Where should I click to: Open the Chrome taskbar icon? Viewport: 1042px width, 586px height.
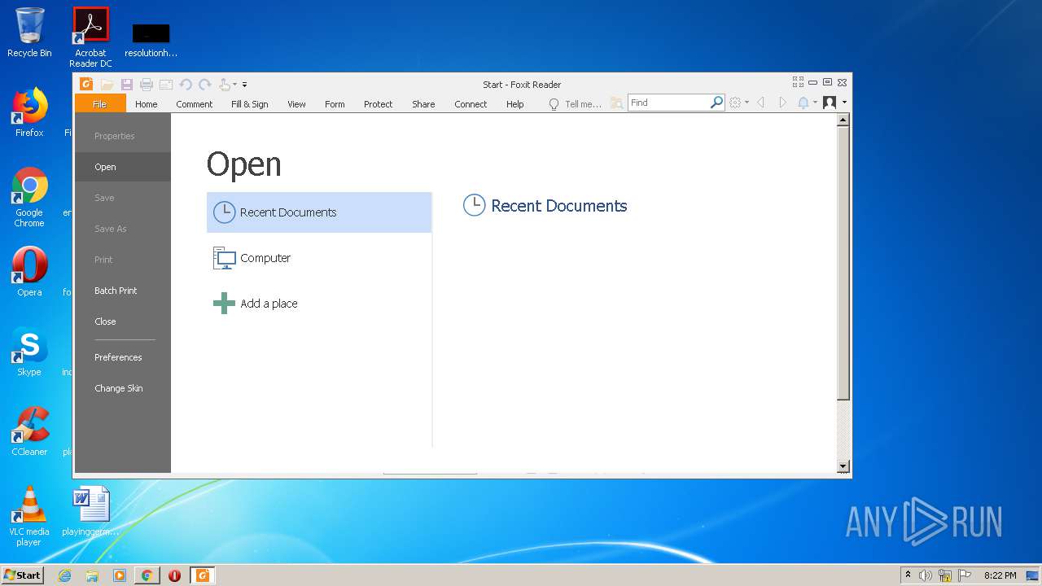pyautogui.click(x=147, y=575)
